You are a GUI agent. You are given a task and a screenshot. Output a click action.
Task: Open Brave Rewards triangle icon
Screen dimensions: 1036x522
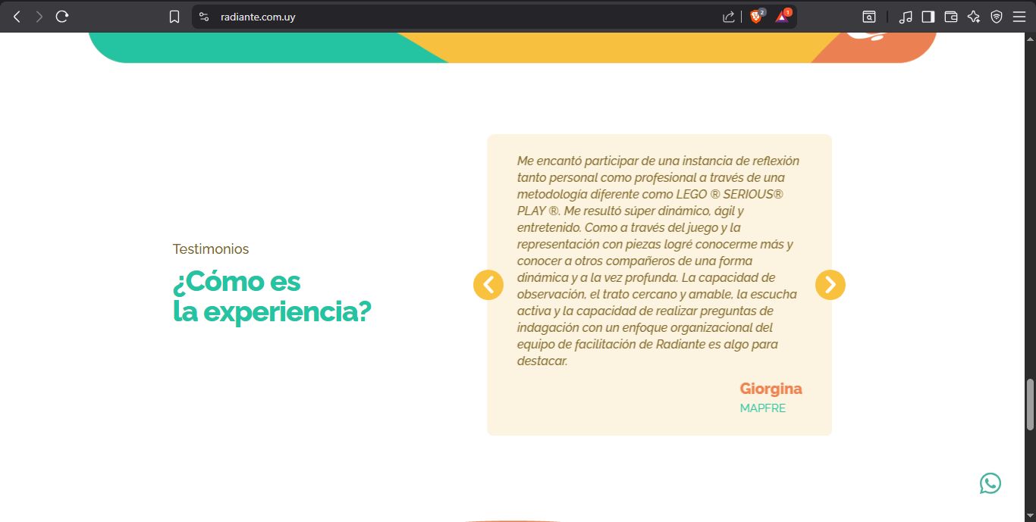[782, 17]
